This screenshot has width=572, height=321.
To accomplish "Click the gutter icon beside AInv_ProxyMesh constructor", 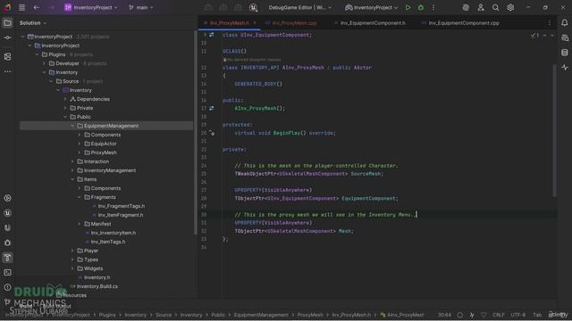I will coord(212,109).
